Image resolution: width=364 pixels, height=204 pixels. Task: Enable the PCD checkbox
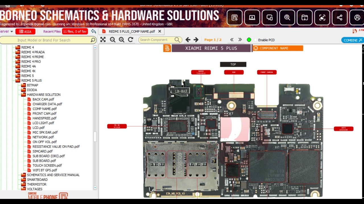[255, 40]
